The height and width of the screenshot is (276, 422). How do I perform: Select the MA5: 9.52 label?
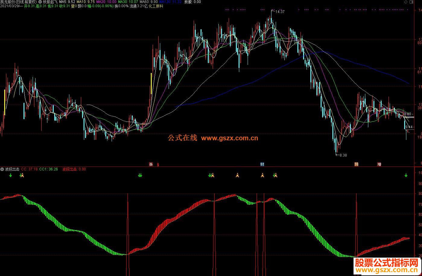pos(67,2)
